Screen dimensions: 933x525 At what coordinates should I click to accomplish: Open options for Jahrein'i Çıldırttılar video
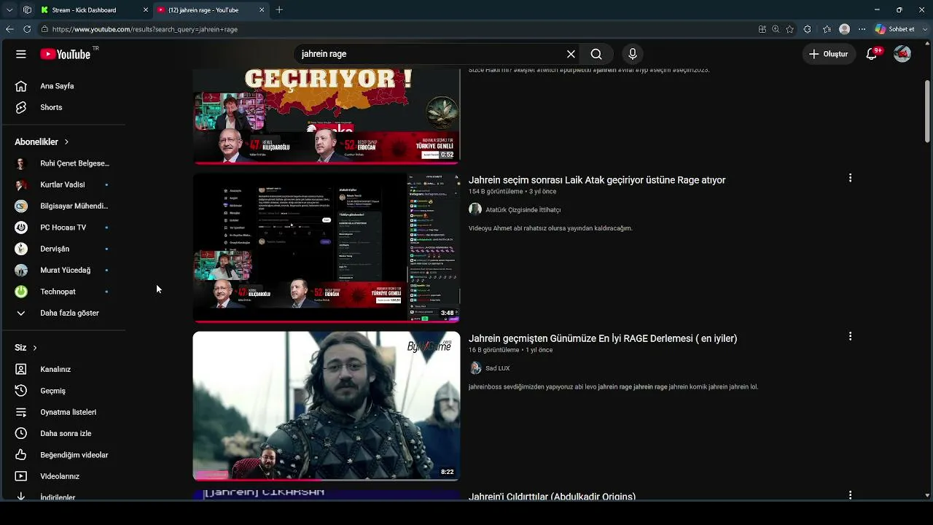(850, 495)
